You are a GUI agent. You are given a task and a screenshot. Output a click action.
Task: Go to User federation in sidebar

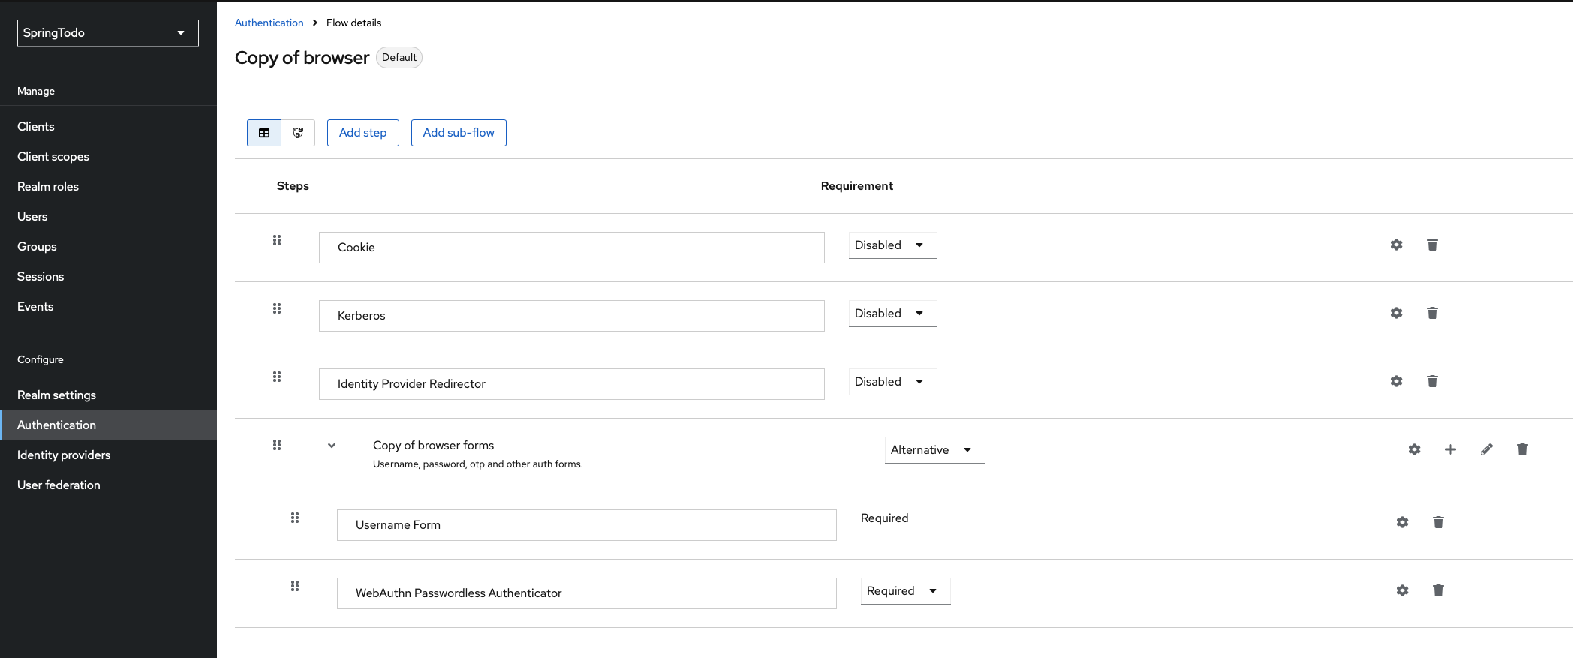point(108,485)
